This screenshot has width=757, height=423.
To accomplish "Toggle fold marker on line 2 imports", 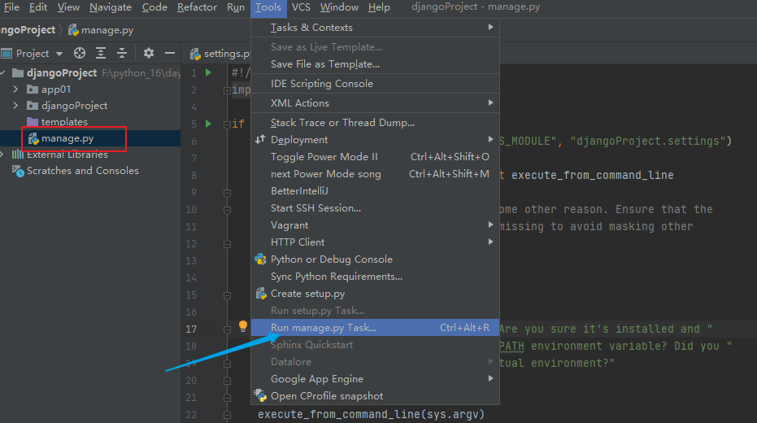I will click(227, 90).
